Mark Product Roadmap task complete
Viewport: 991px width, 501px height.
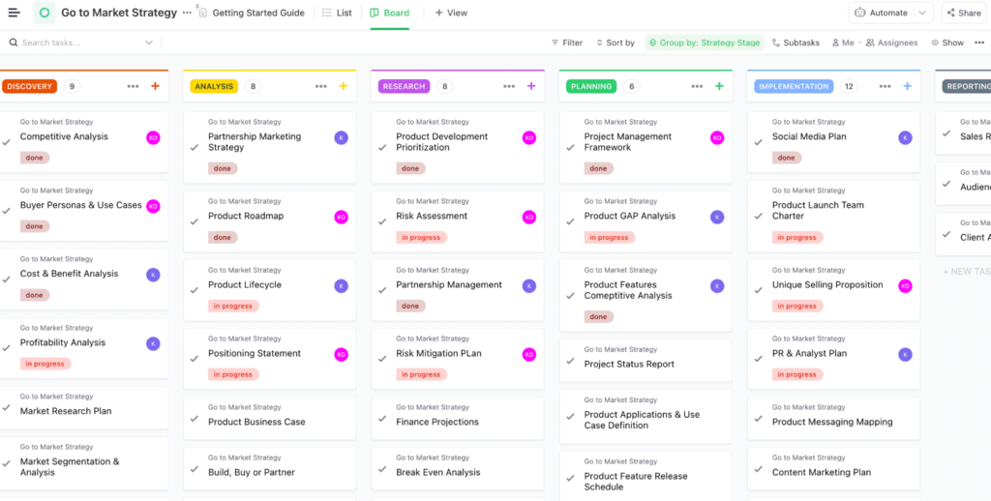(x=195, y=221)
